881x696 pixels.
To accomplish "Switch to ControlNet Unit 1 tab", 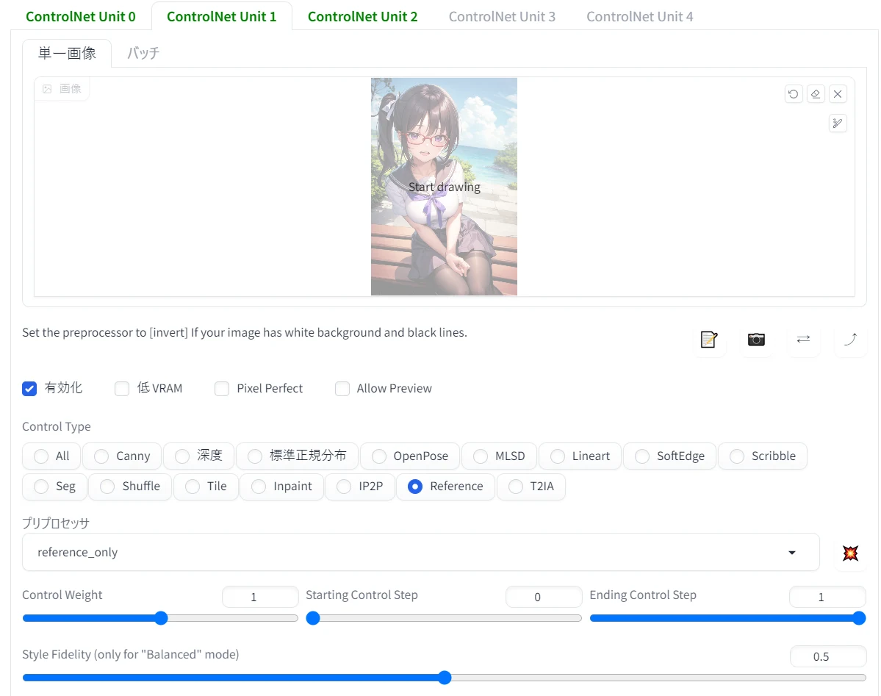I will pos(222,16).
